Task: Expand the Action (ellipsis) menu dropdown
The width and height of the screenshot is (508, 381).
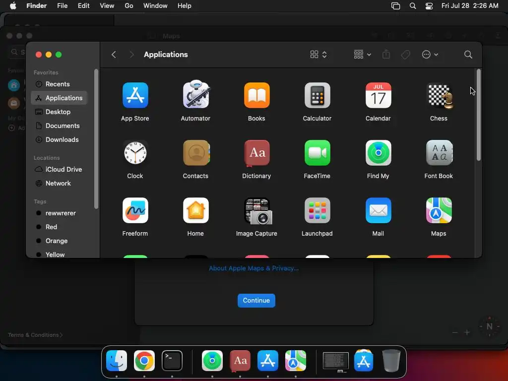Action: click(430, 55)
